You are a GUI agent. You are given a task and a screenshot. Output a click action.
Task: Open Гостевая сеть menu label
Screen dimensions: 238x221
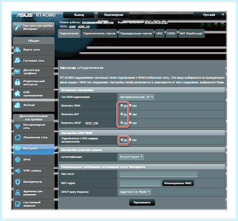point(34,61)
